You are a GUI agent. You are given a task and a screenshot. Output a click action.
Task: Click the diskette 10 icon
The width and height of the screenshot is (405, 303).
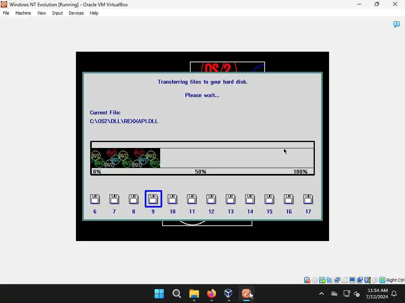[x=172, y=199]
